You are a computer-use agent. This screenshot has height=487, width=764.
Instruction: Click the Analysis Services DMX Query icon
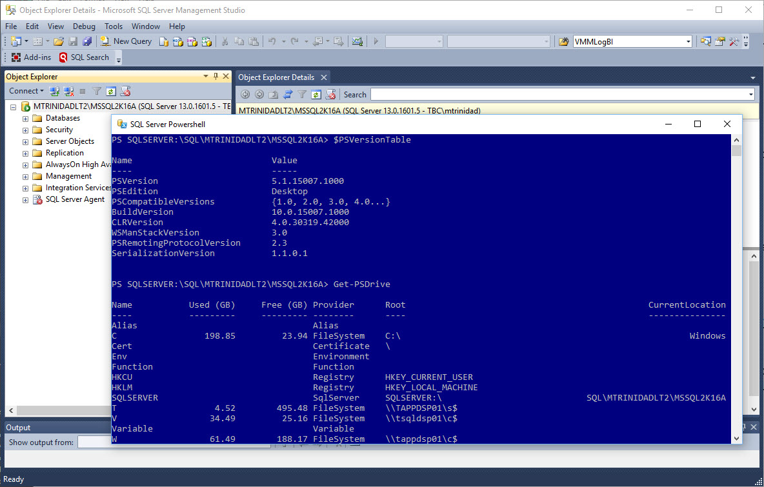pos(192,41)
